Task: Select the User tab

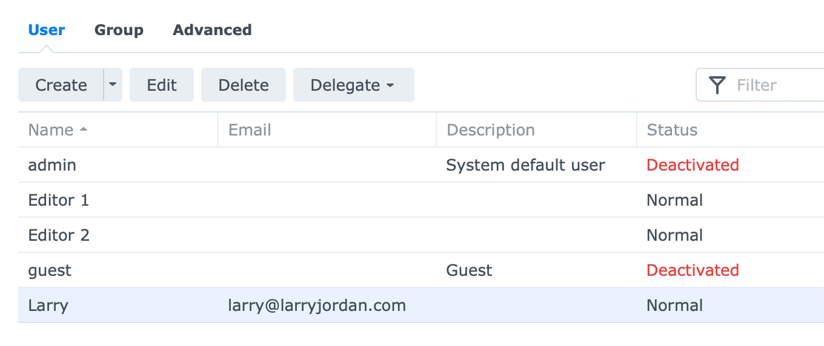Action: point(47,30)
